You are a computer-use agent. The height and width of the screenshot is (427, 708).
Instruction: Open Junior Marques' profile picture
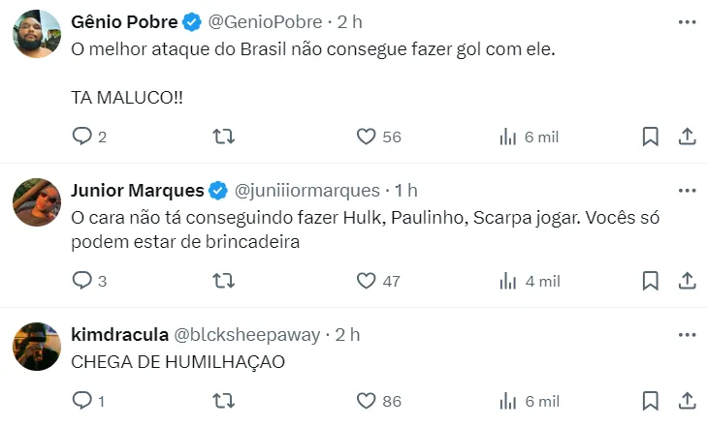click(x=37, y=201)
